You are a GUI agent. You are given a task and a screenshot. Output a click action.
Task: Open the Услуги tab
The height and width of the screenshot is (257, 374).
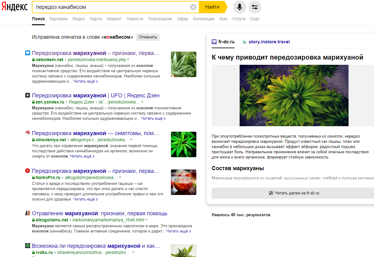tap(239, 19)
